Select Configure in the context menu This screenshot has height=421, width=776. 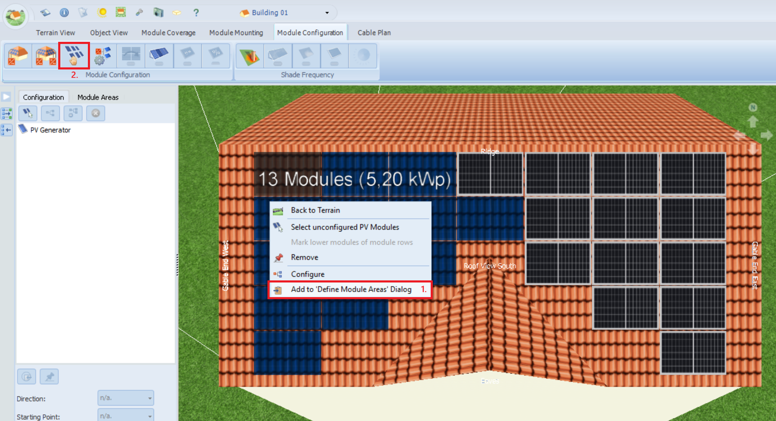point(308,274)
